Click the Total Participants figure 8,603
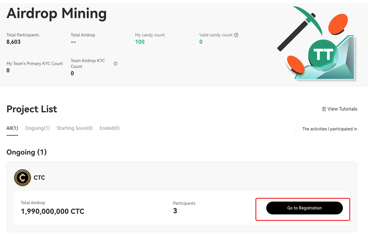Viewport: 368px width, 236px height. point(13,42)
